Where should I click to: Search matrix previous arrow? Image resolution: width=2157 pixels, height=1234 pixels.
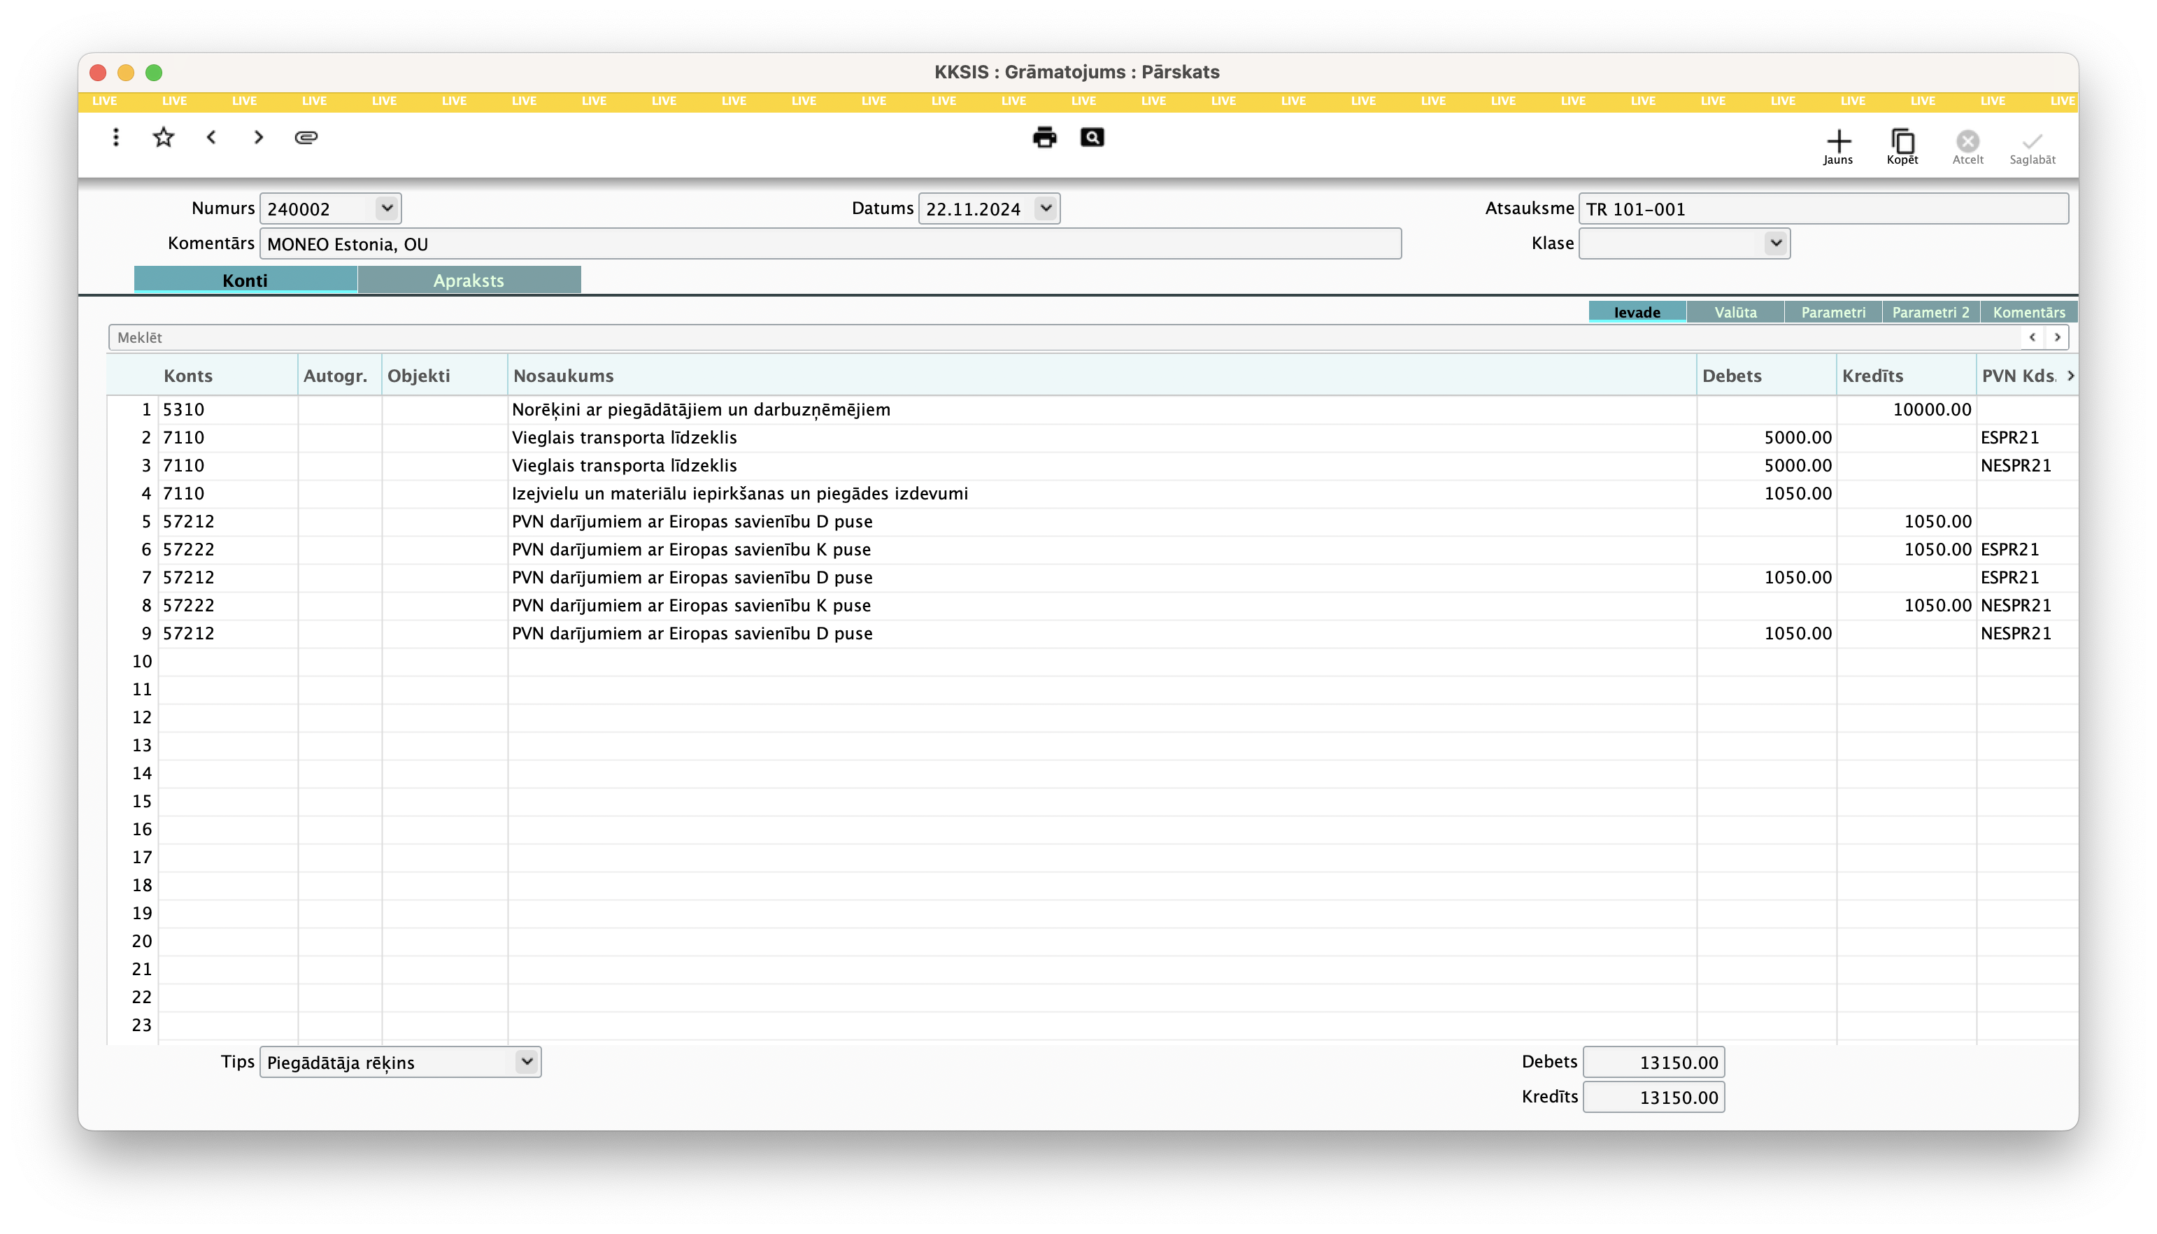(2032, 337)
